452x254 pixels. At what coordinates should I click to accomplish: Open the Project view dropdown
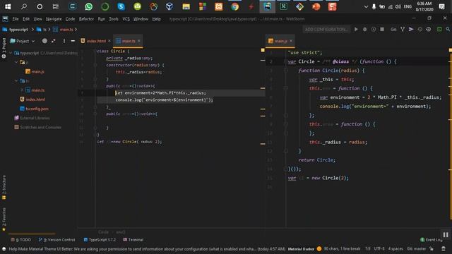click(23, 41)
